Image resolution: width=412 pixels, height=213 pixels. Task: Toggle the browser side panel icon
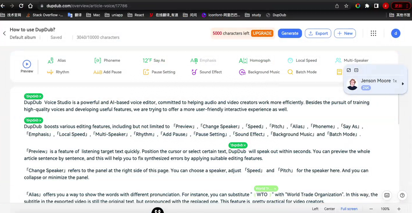376,6
